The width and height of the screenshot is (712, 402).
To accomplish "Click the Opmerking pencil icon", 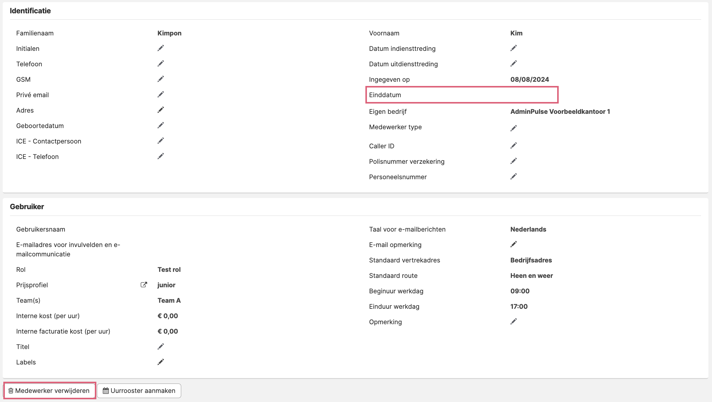I will pyautogui.click(x=514, y=321).
